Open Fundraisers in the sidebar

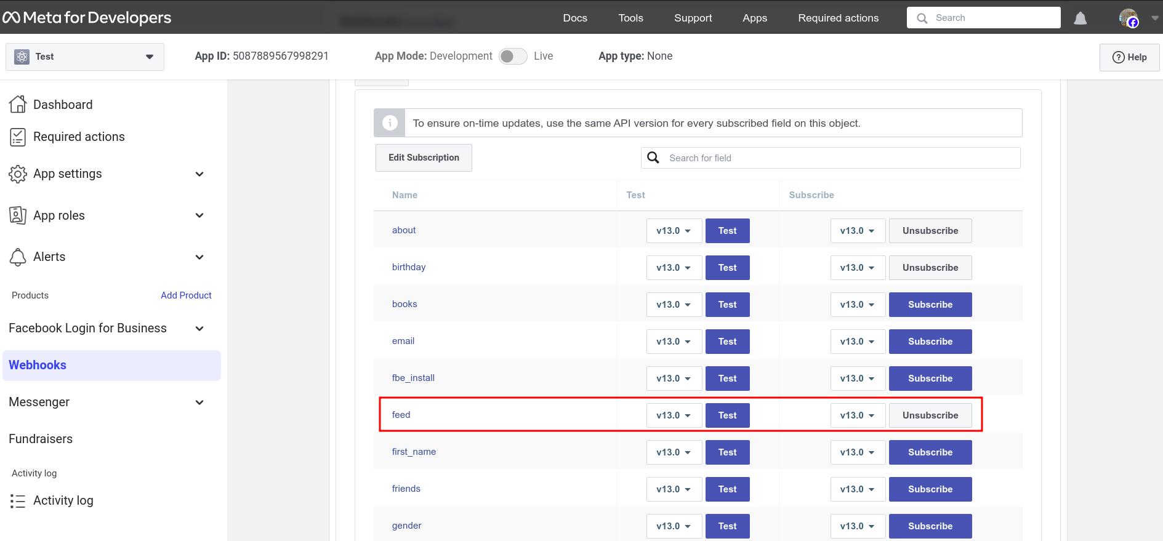41,439
